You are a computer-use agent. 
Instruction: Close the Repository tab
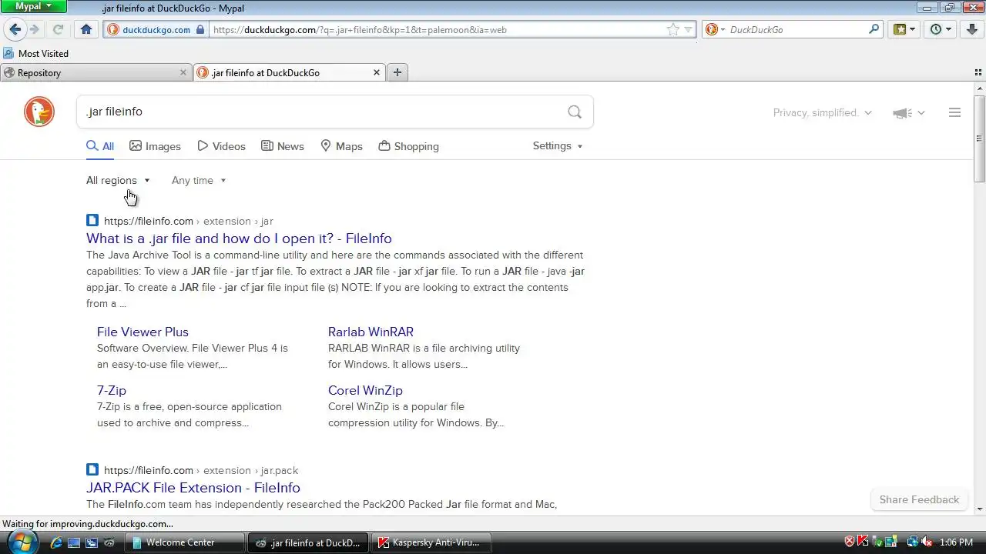[x=183, y=72]
